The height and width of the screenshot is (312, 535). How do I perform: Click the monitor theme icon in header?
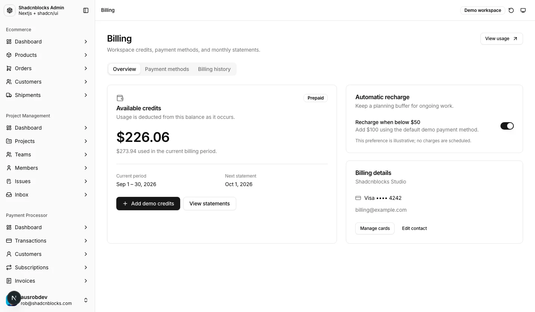523,10
